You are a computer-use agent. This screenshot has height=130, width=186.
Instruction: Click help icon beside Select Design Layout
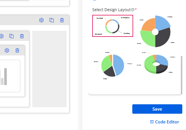coord(133,10)
